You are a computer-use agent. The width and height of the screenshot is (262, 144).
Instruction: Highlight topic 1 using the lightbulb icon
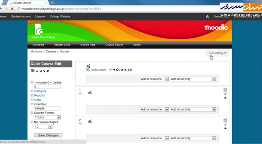225,94
